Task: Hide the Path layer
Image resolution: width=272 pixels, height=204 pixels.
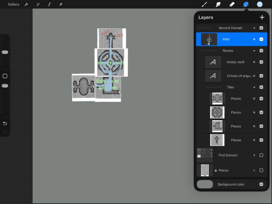Action: click(x=261, y=39)
